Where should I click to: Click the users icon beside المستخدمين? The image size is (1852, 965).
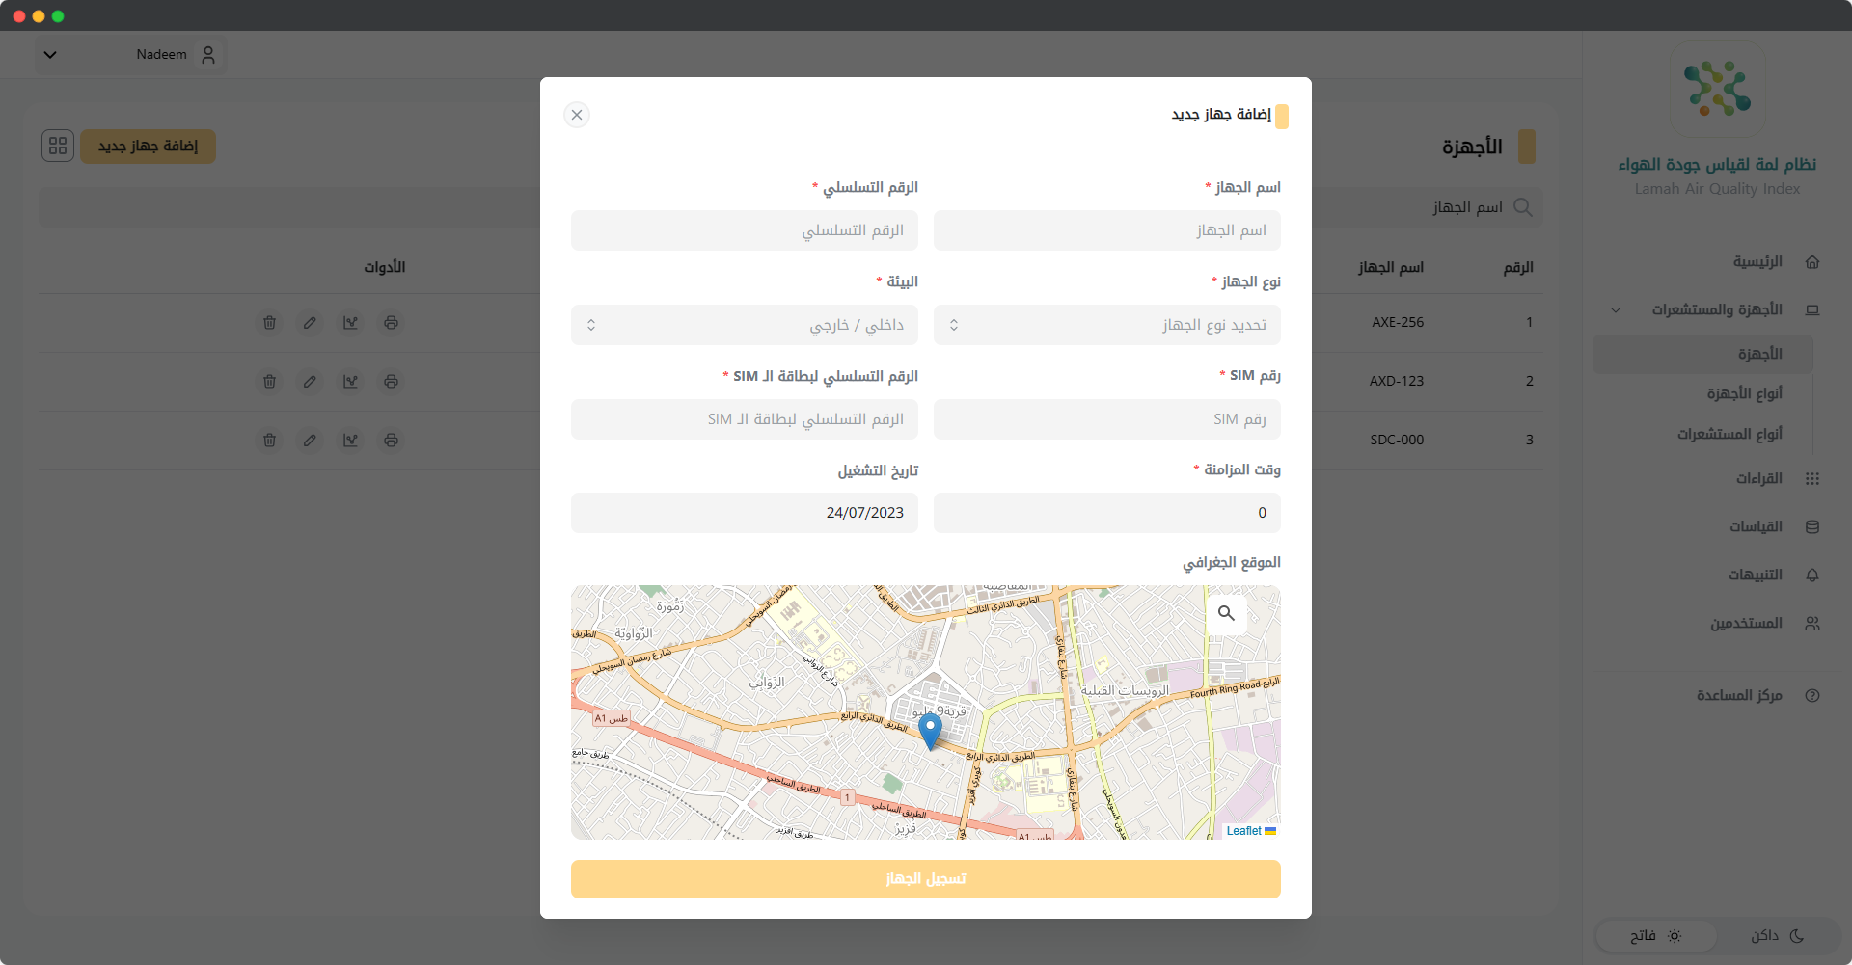(x=1812, y=624)
